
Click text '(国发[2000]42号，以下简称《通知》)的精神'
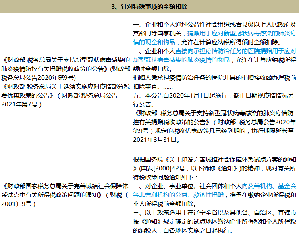pyautogui.click(x=199, y=168)
